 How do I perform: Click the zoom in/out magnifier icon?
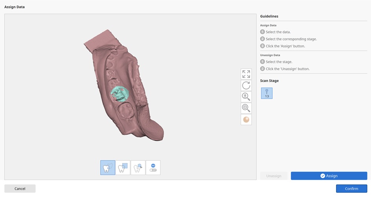246,97
